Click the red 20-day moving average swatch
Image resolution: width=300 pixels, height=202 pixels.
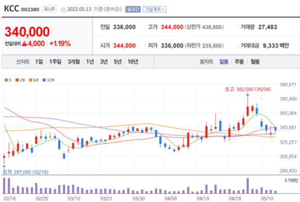tap(17, 80)
